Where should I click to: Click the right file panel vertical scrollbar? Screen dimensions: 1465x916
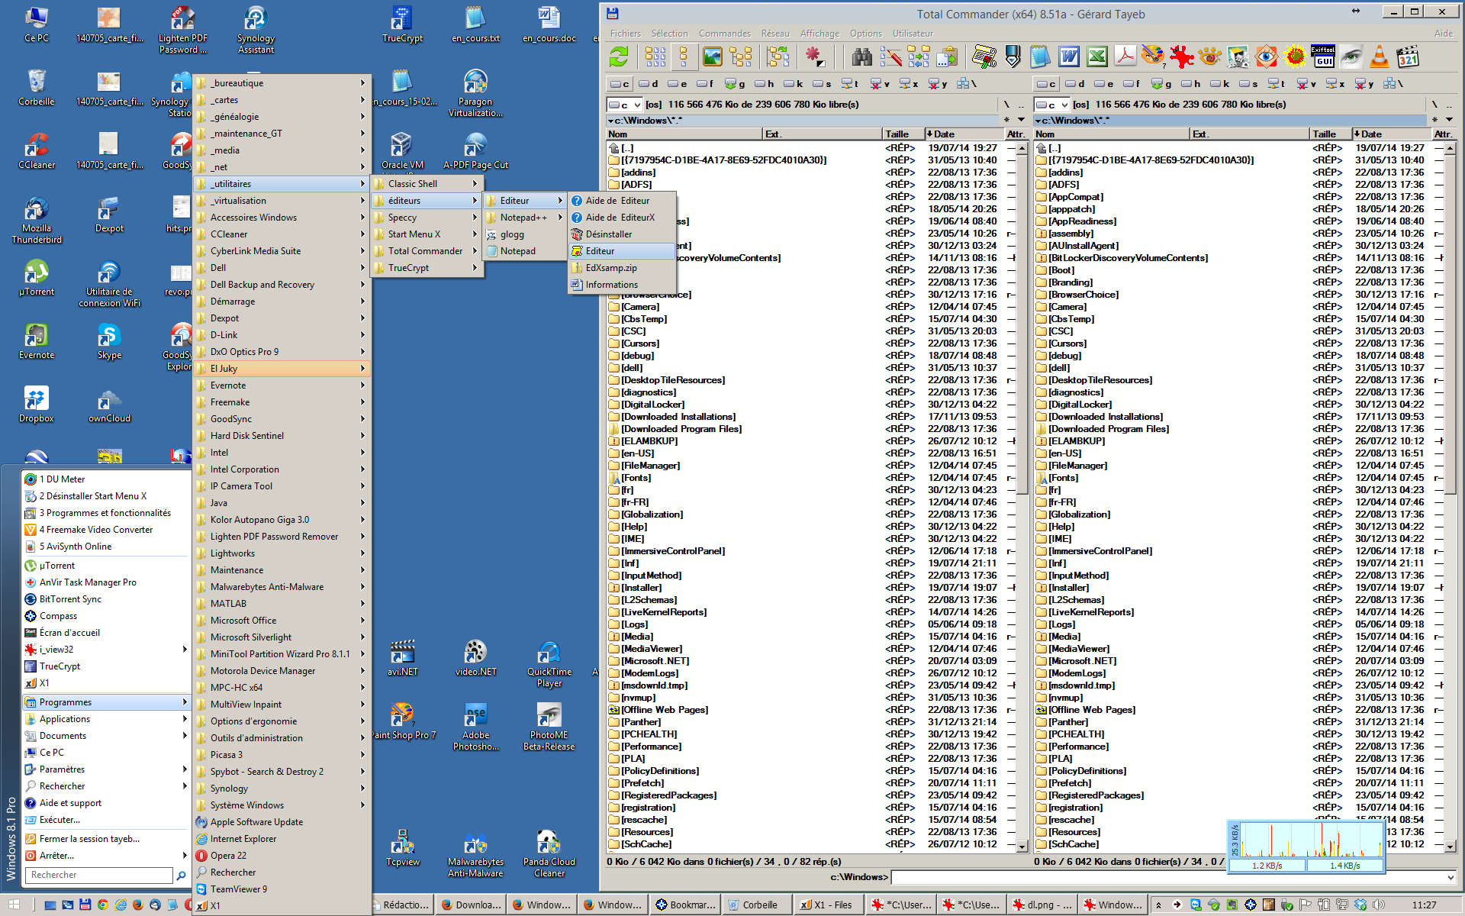[1450, 496]
